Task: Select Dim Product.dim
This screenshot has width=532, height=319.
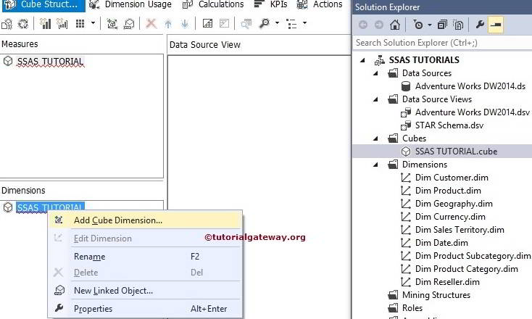Action: pyautogui.click(x=448, y=191)
